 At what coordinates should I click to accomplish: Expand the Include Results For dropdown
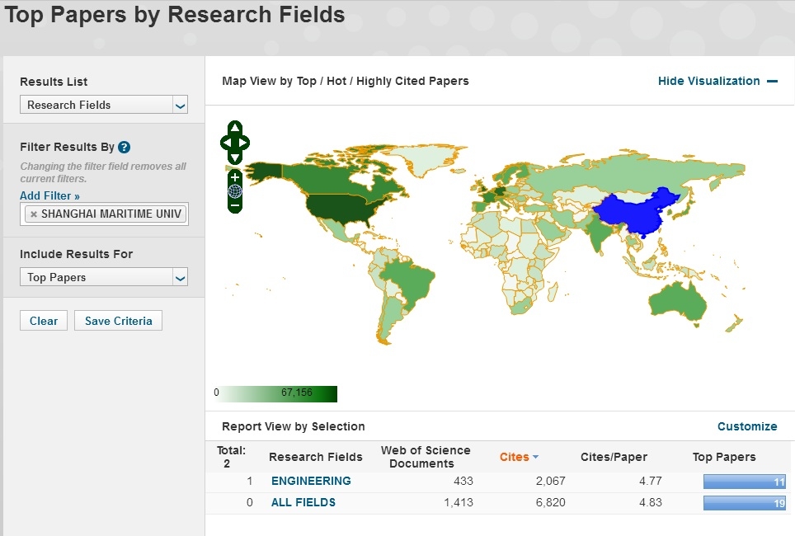(x=104, y=278)
